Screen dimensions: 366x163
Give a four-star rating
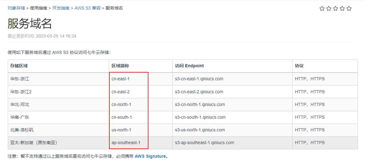tap(342, 9)
